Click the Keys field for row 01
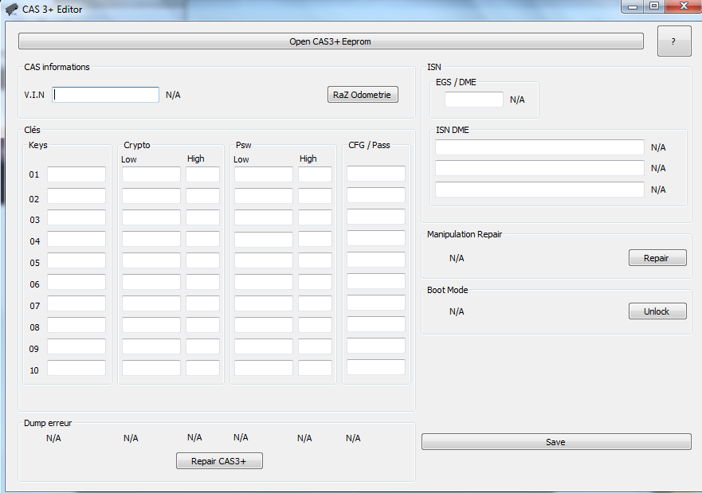 [76, 174]
